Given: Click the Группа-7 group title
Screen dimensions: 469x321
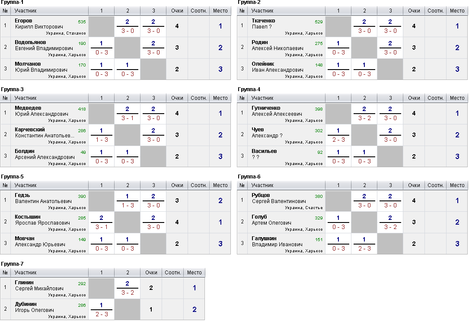Looking at the screenshot, I should 12,264.
